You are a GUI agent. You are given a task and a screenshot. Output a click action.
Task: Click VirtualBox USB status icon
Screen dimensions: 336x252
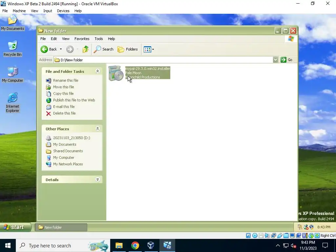tap(280, 236)
